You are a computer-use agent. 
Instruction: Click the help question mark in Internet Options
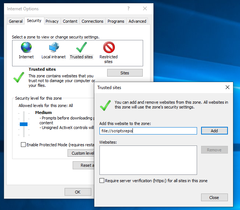(128, 8)
